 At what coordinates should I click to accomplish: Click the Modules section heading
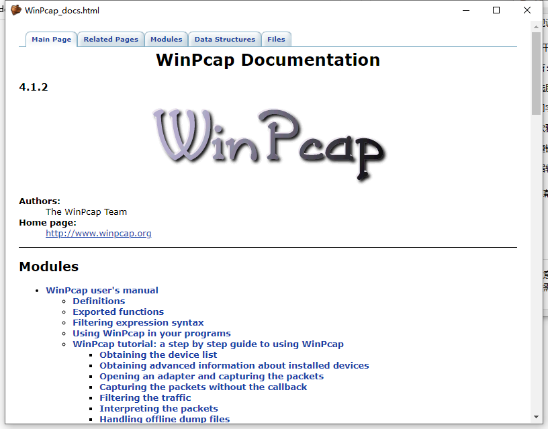click(x=49, y=267)
